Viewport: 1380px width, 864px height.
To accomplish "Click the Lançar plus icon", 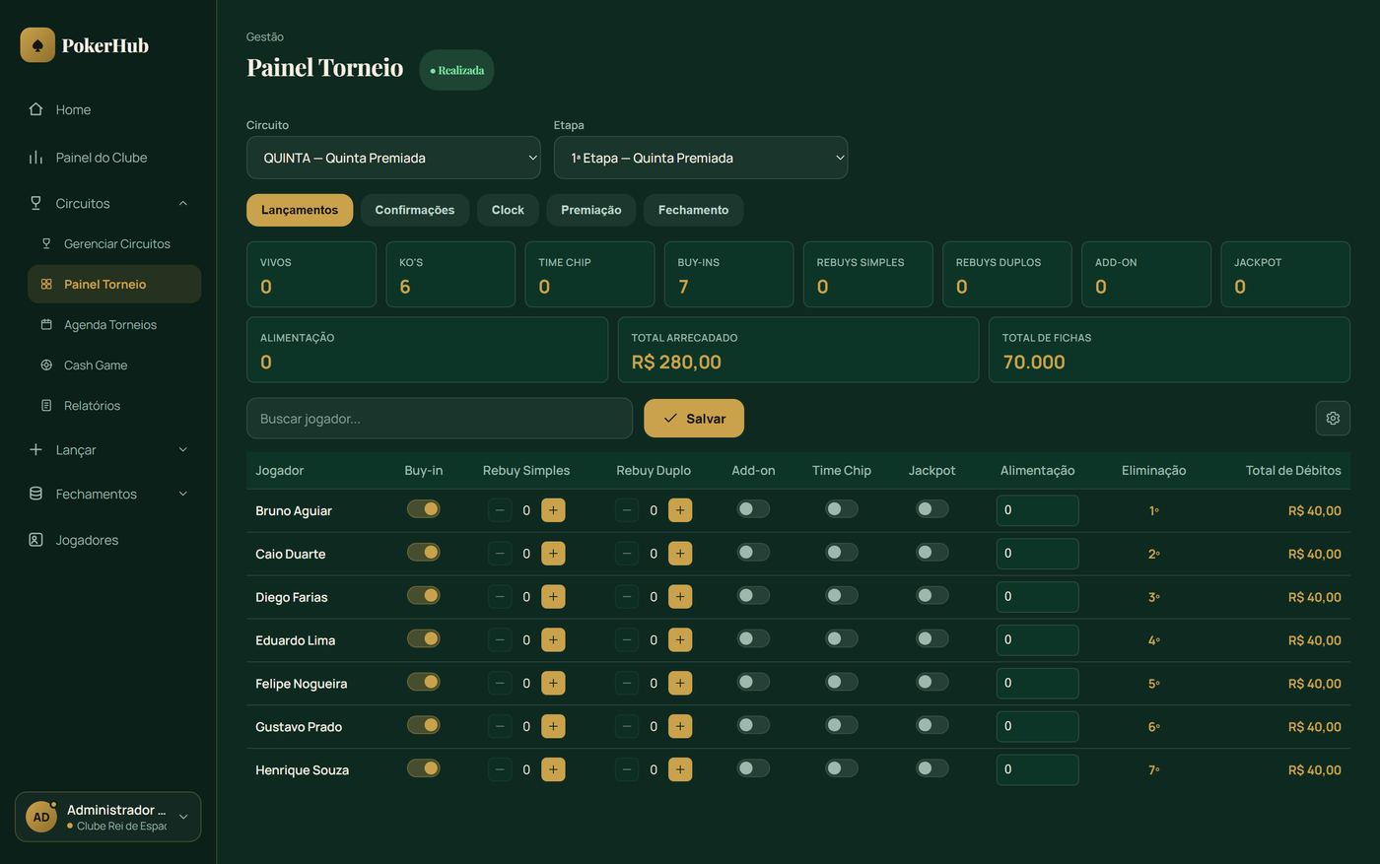I will pos(35,449).
